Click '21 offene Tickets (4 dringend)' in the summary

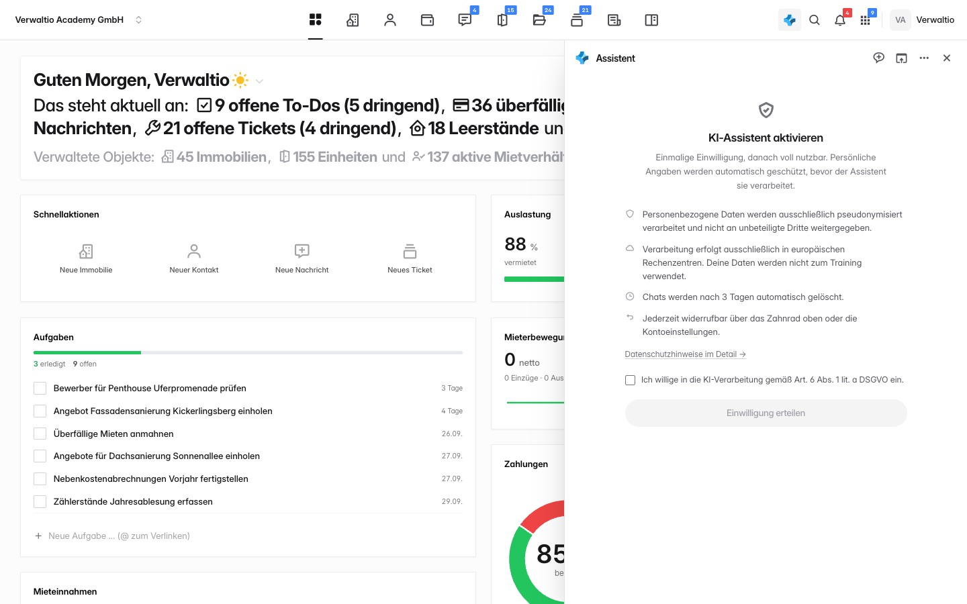271,128
